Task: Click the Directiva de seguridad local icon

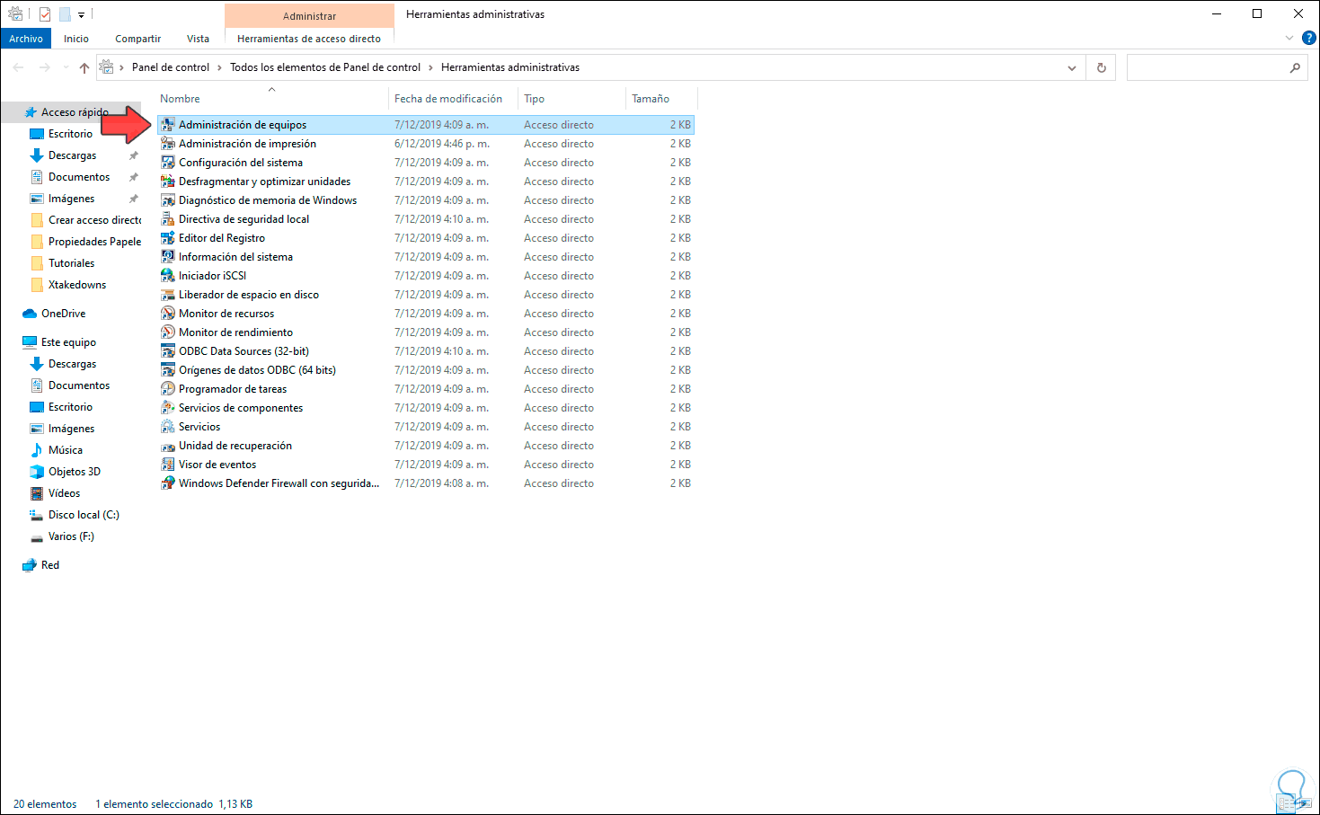Action: (x=168, y=219)
